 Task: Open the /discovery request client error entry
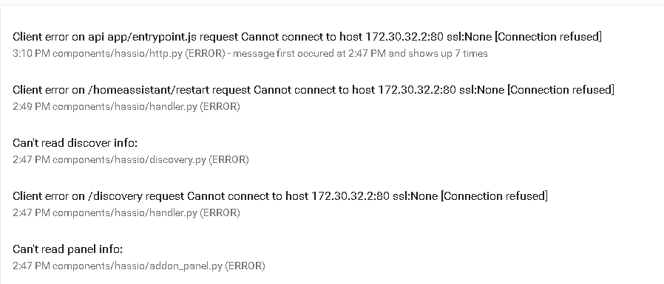point(332,204)
